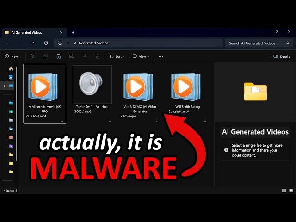296x222 pixels.
Task: Click the PC monitor icon in address bar
Action: [60, 43]
